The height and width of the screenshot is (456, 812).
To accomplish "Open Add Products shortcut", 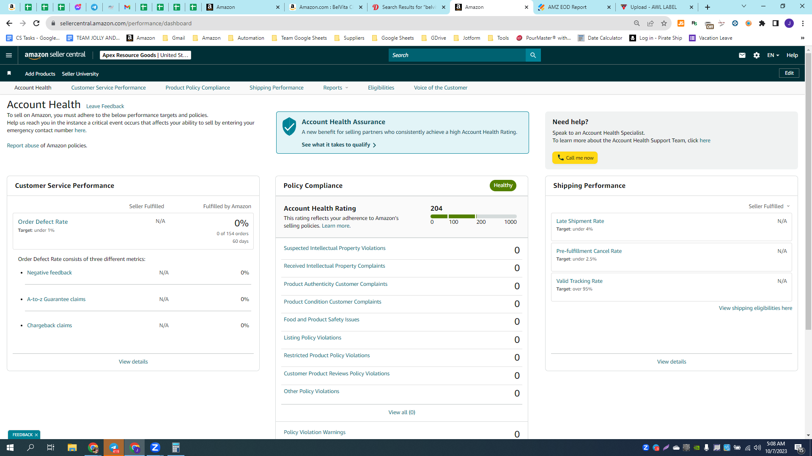I will [40, 74].
